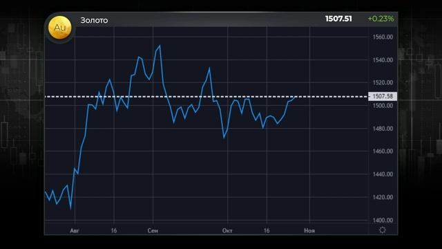
Task: Click the +0.23% change value
Action: tap(381, 19)
